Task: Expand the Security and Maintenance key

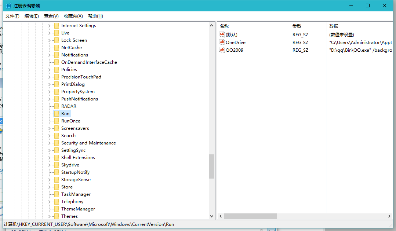Action: pos(49,143)
